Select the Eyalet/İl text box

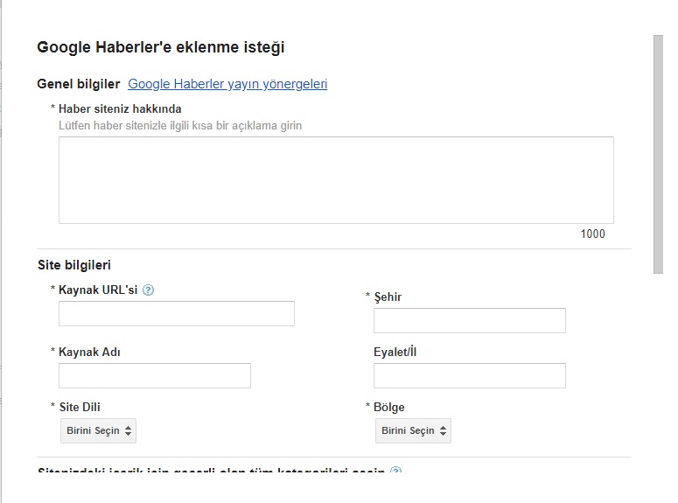pyautogui.click(x=469, y=375)
